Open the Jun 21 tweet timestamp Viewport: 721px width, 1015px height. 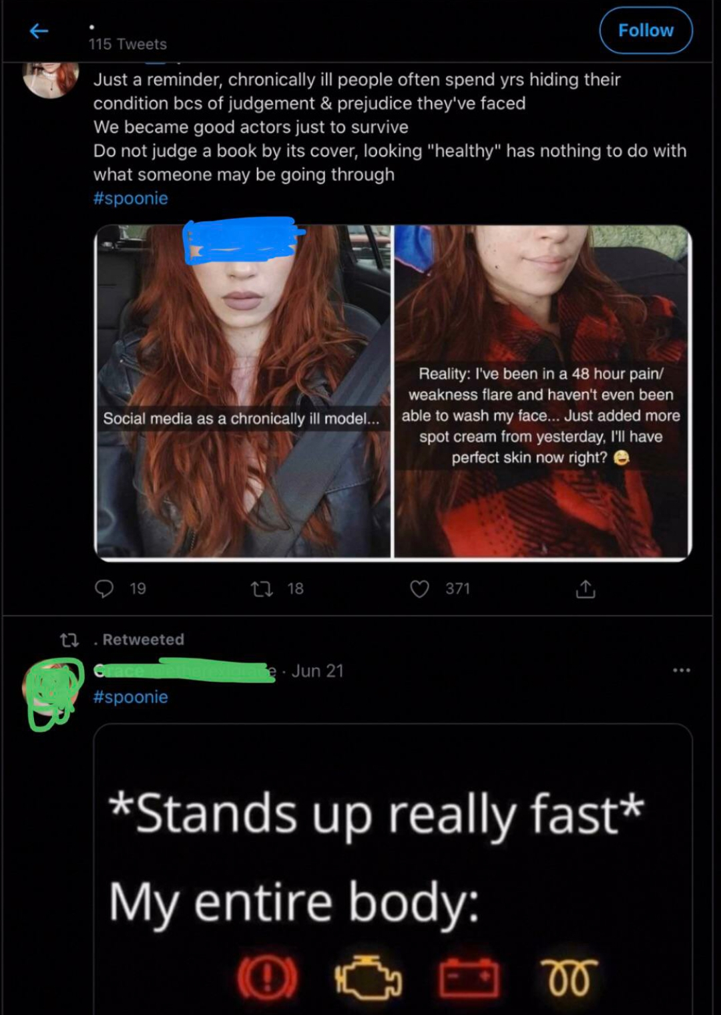[x=318, y=670]
